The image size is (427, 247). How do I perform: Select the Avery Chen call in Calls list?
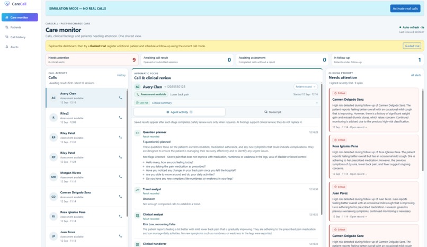[86, 98]
